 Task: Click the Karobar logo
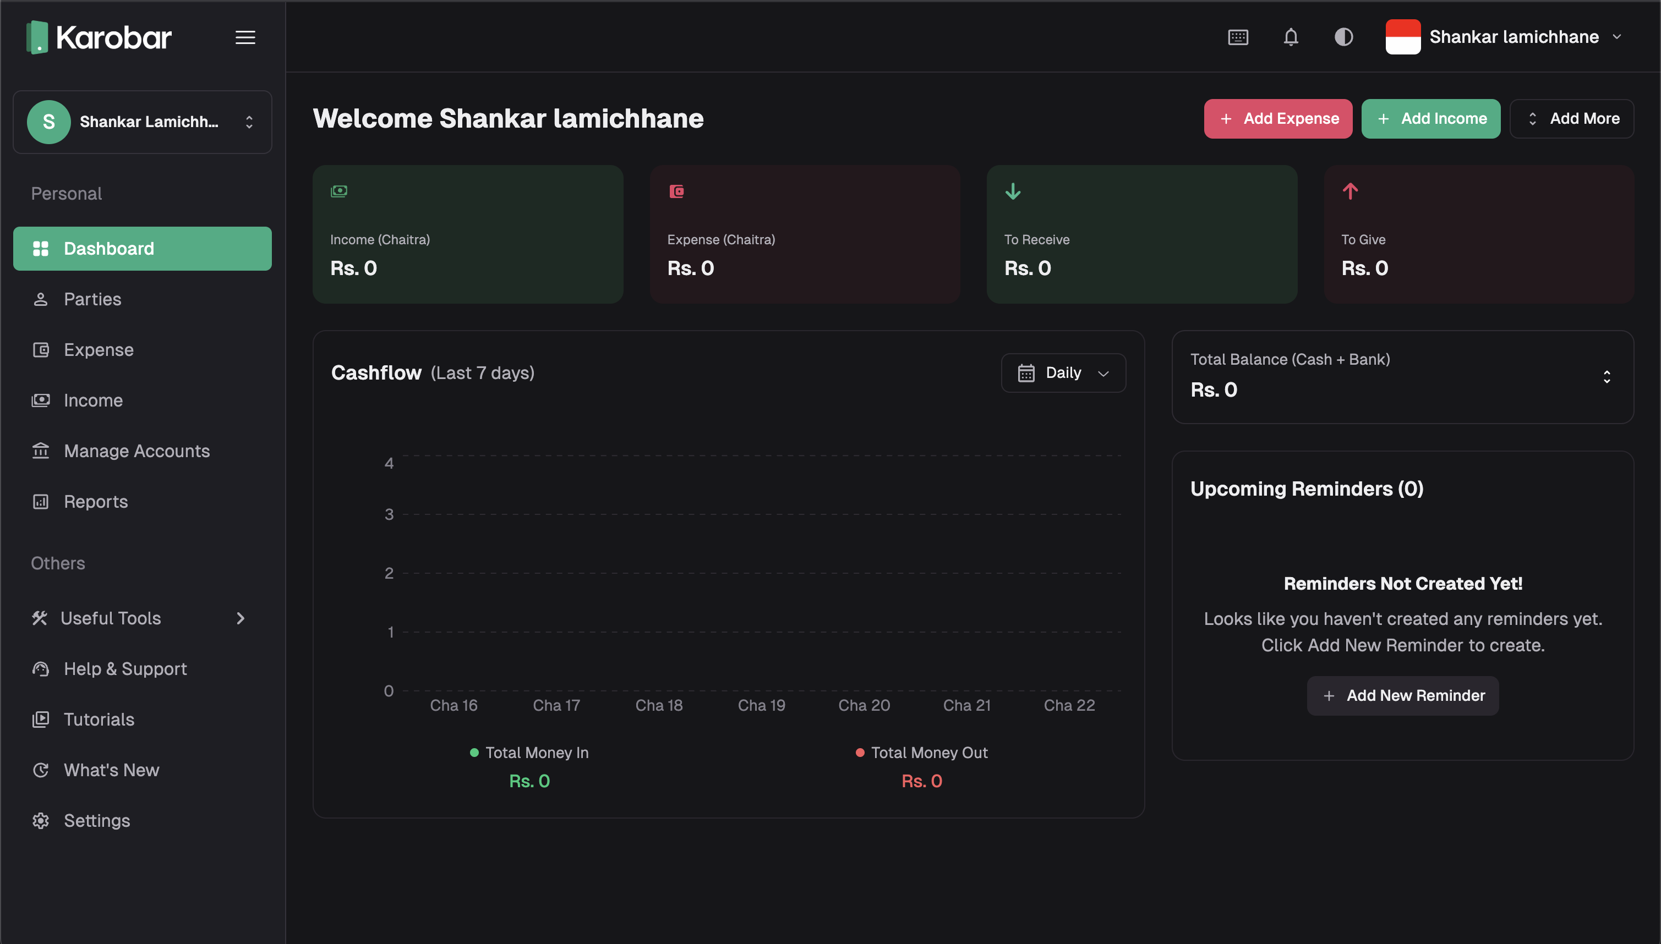[x=99, y=37]
